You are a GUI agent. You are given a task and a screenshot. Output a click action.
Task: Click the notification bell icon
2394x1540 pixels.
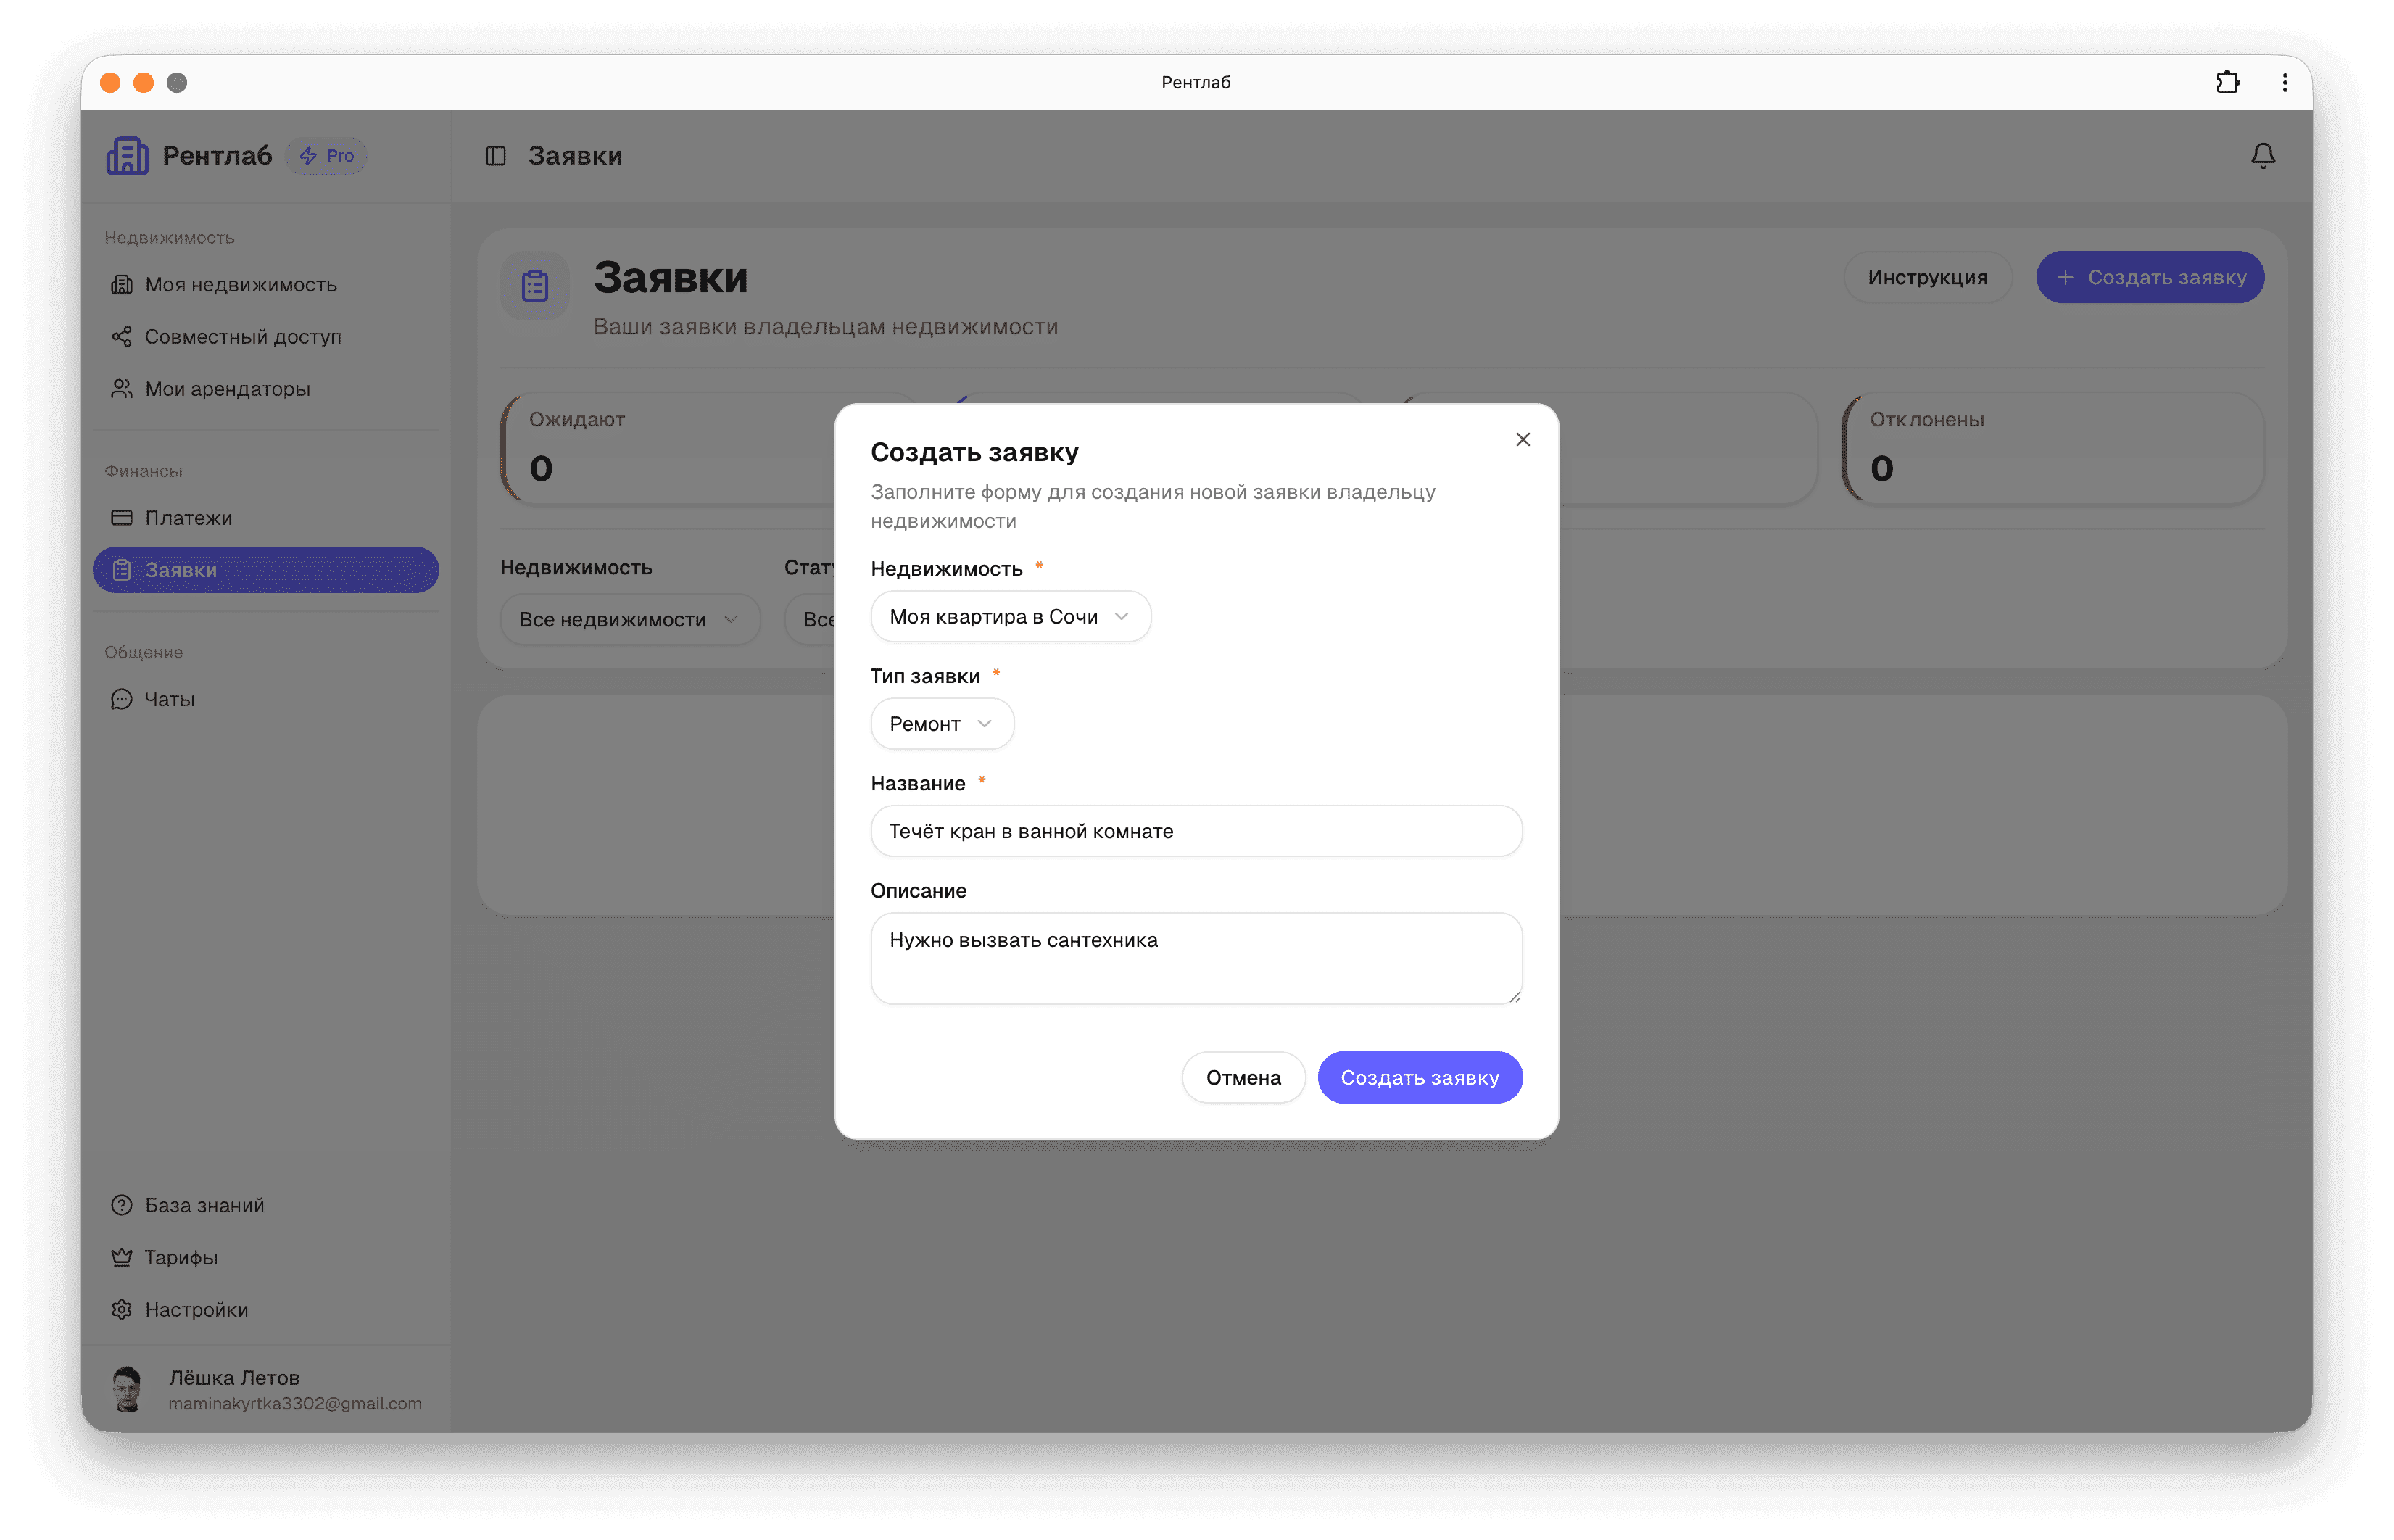pyautogui.click(x=2263, y=156)
